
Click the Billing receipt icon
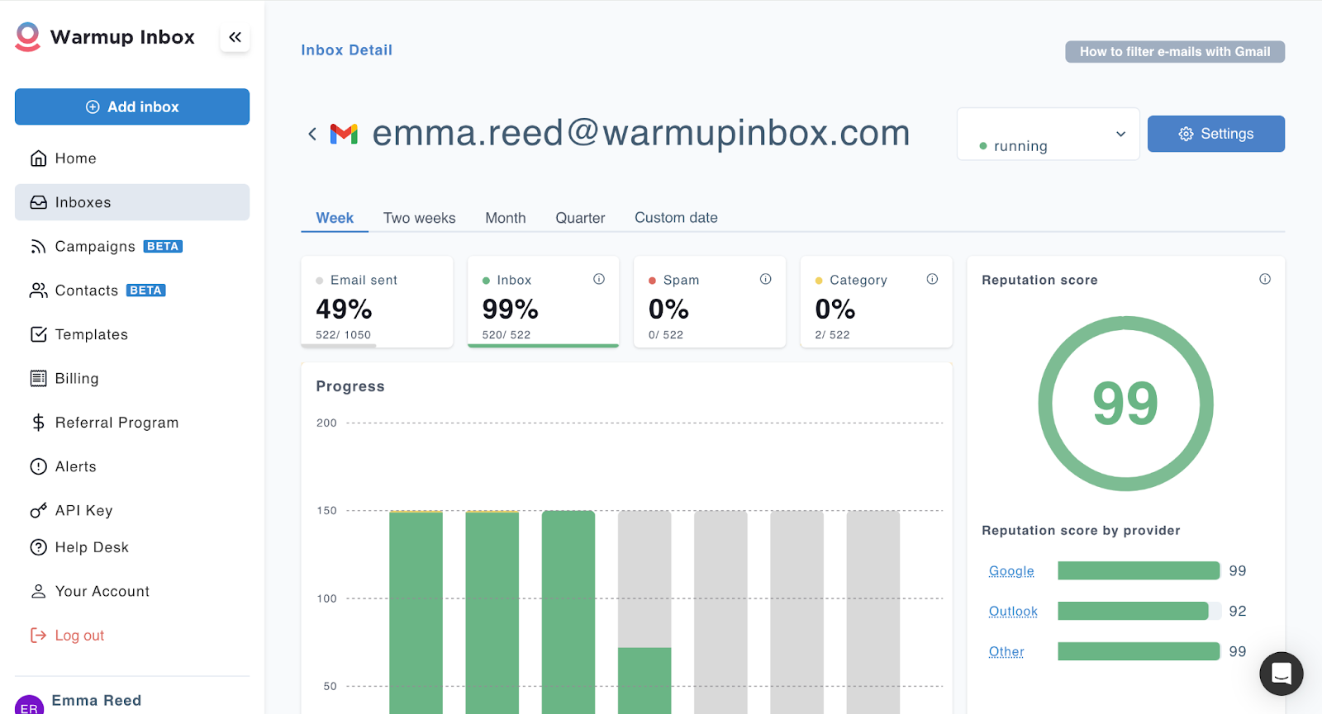(38, 378)
